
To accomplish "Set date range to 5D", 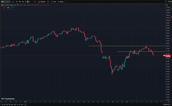I will (5, 105).
